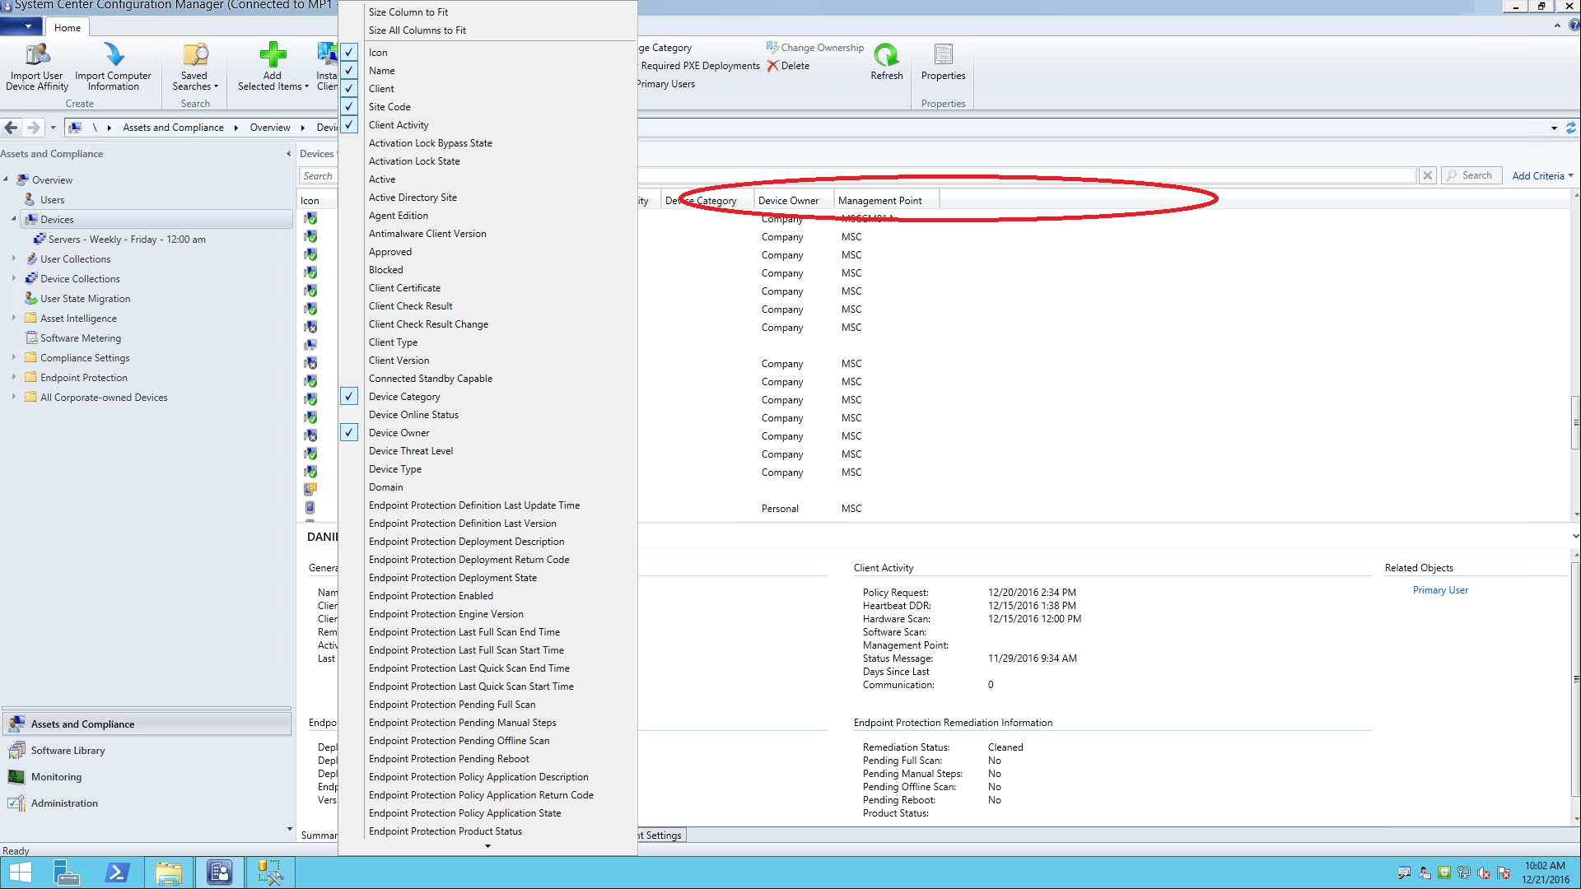
Task: Open File Explorer from taskbar
Action: point(169,873)
